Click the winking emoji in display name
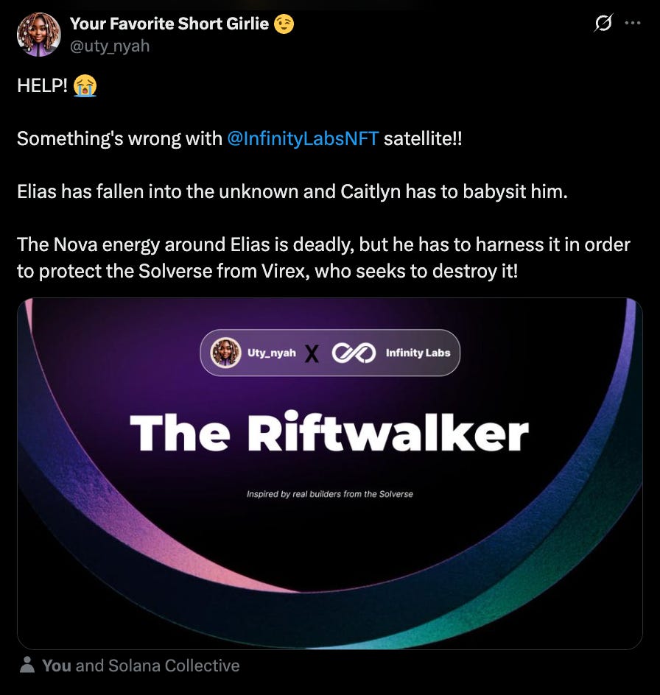Image resolution: width=660 pixels, height=695 pixels. pos(284,24)
